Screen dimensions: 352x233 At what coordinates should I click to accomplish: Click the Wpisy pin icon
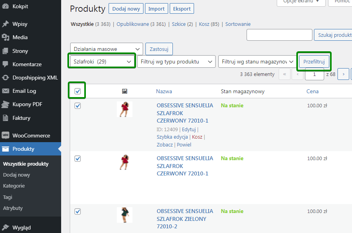pyautogui.click(x=5, y=24)
